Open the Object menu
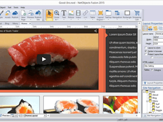The height and width of the screenshot is (122, 163). pos(3,8)
